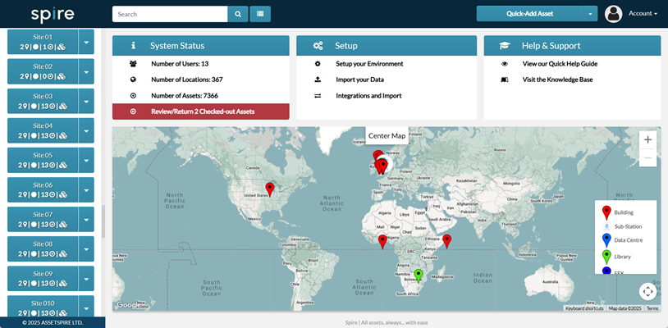Open the Account dropdown menu

coord(643,14)
